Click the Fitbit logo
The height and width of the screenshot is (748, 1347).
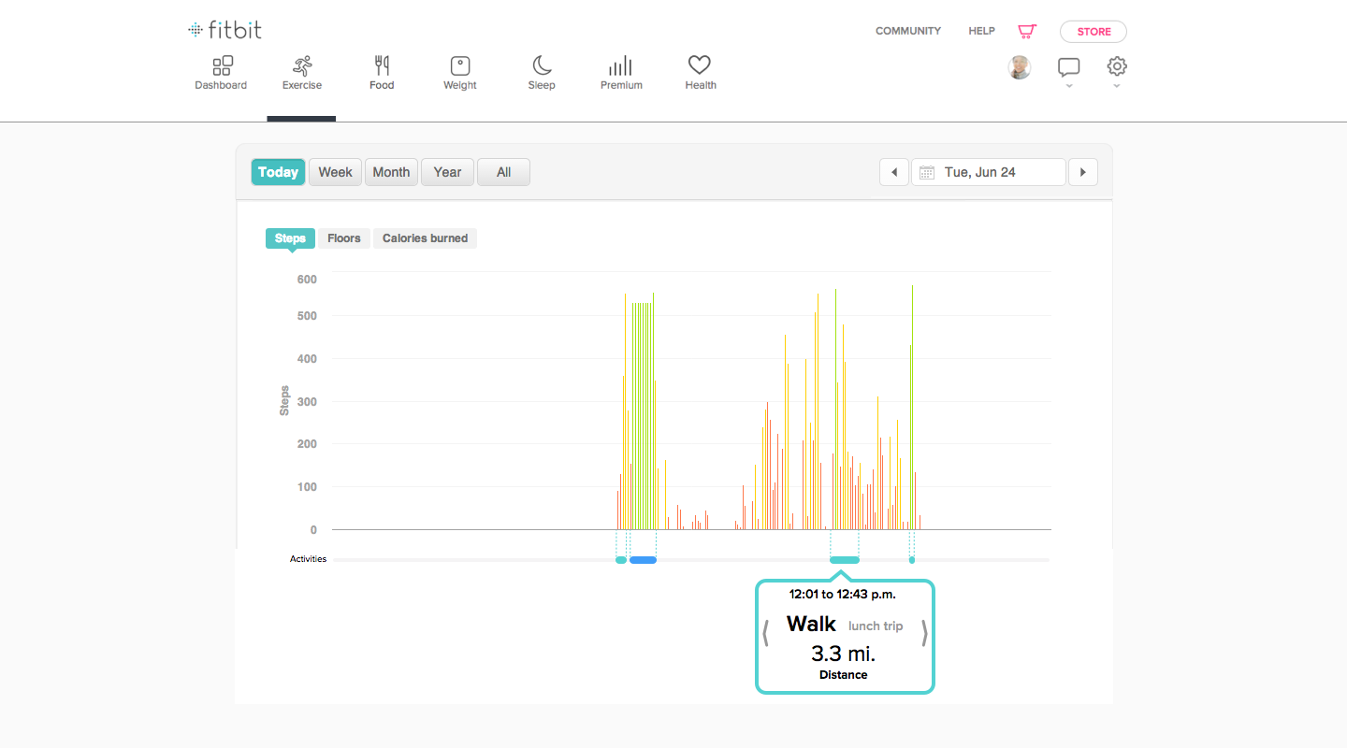click(x=224, y=30)
